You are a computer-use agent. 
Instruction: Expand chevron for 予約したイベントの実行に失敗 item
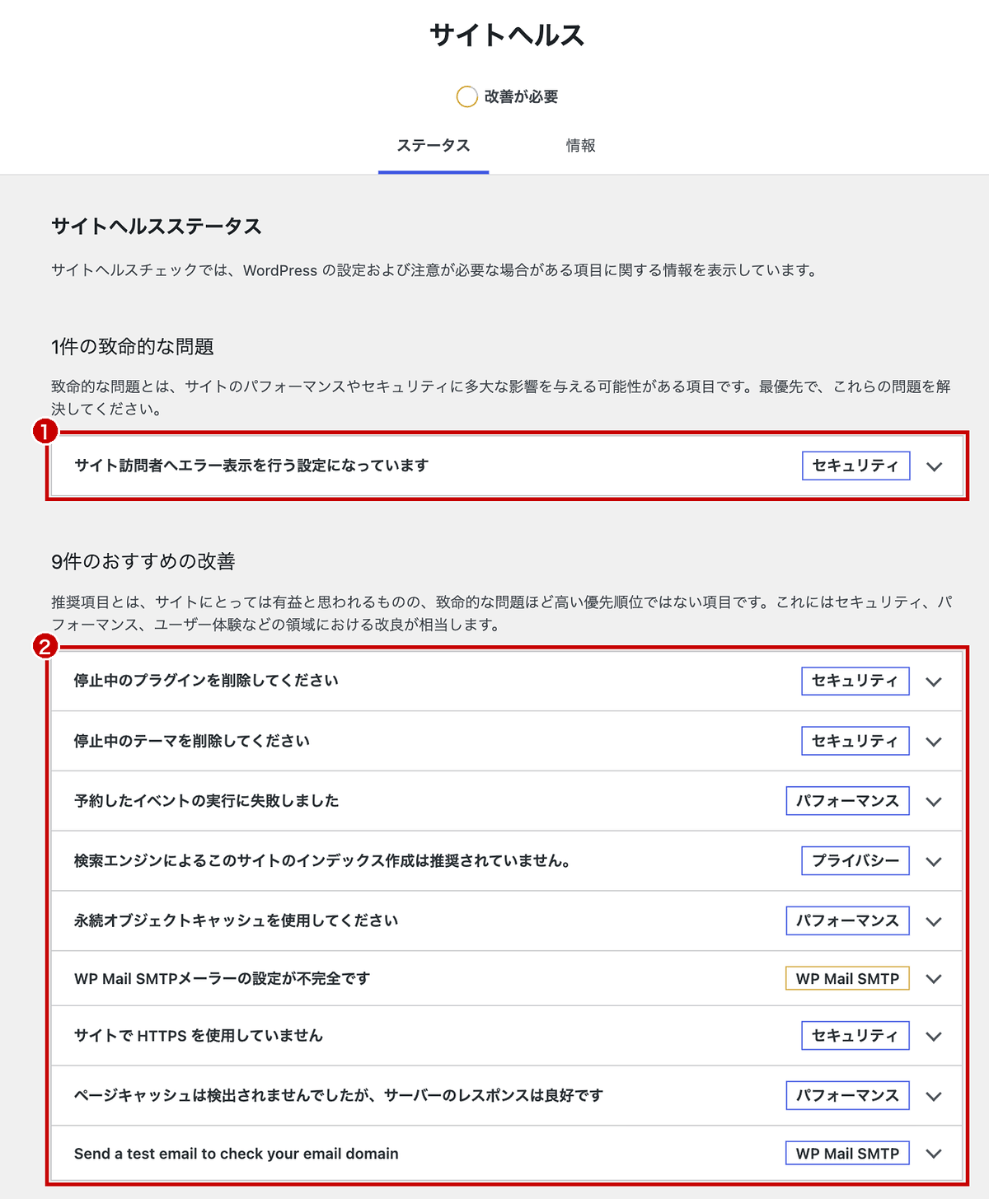click(x=934, y=802)
